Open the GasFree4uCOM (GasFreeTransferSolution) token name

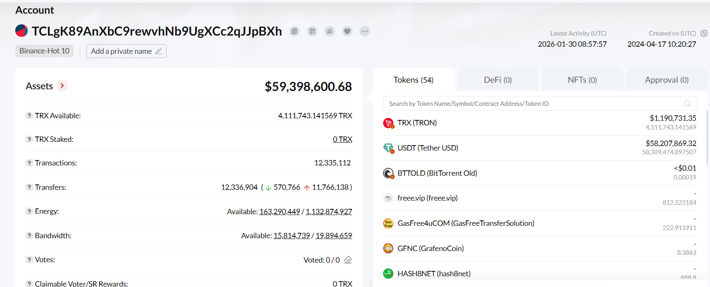click(466, 223)
